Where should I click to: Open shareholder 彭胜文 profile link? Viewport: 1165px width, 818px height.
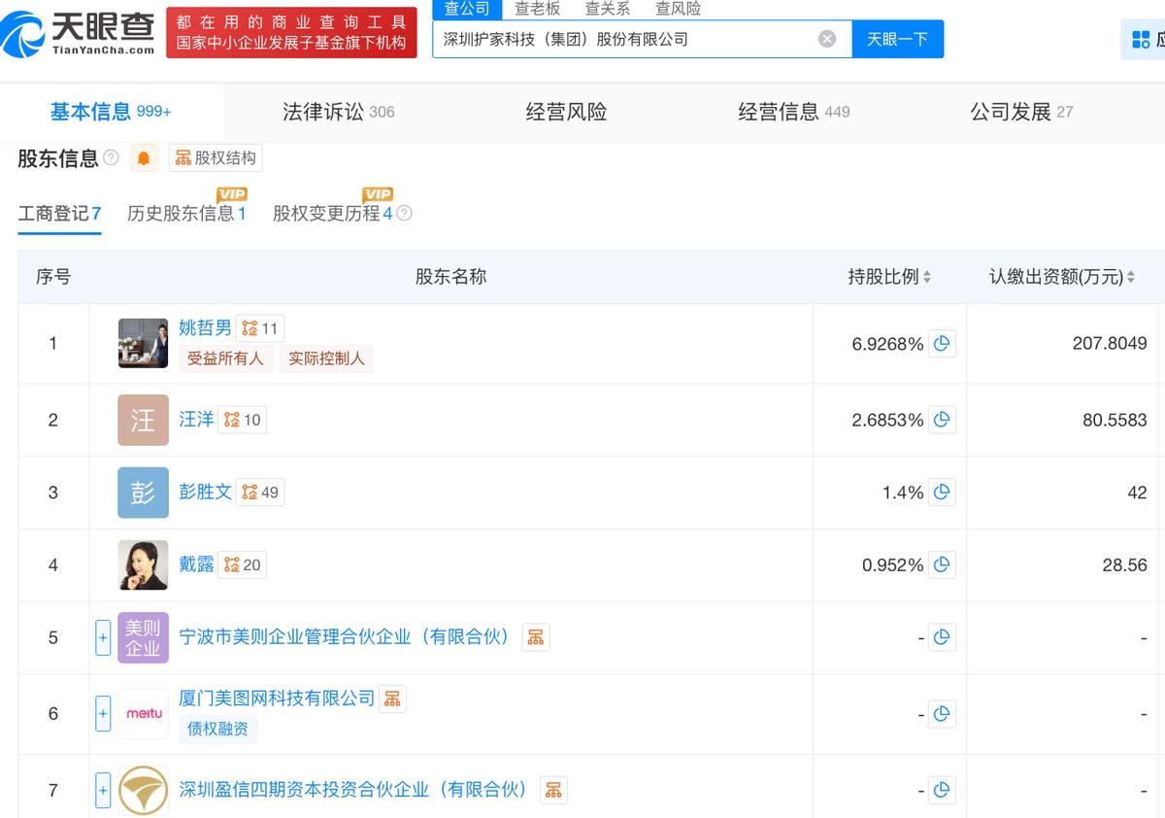click(205, 492)
